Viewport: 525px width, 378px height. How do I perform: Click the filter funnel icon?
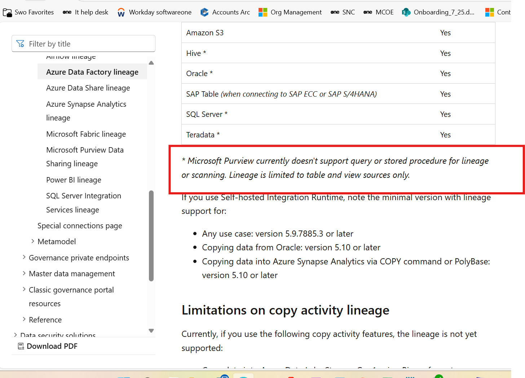(21, 44)
